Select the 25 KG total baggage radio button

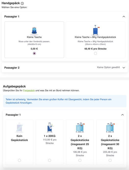80,160
